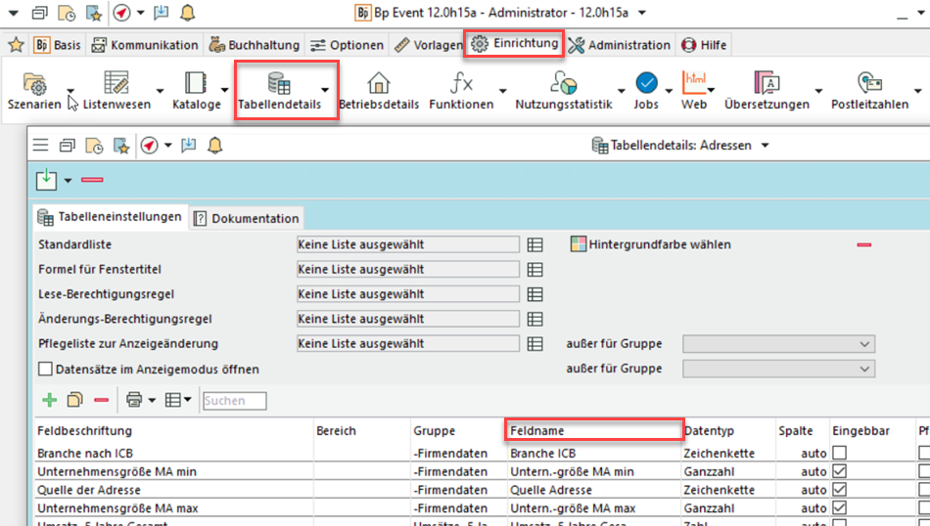Sort by the Feldname column header

click(592, 430)
